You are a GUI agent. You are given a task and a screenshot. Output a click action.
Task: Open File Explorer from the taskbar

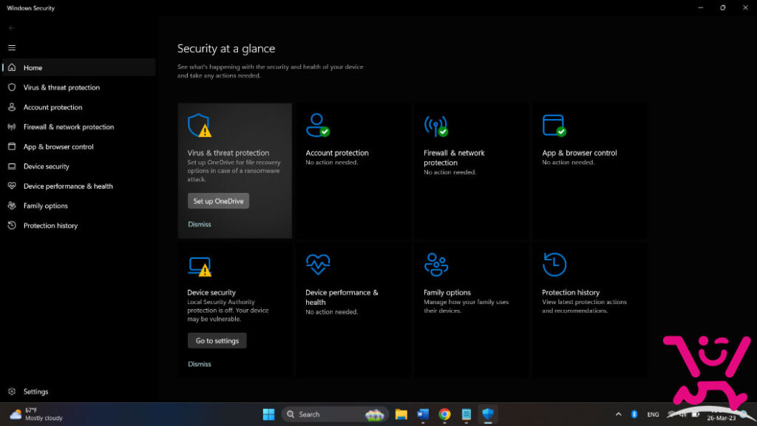tap(401, 414)
